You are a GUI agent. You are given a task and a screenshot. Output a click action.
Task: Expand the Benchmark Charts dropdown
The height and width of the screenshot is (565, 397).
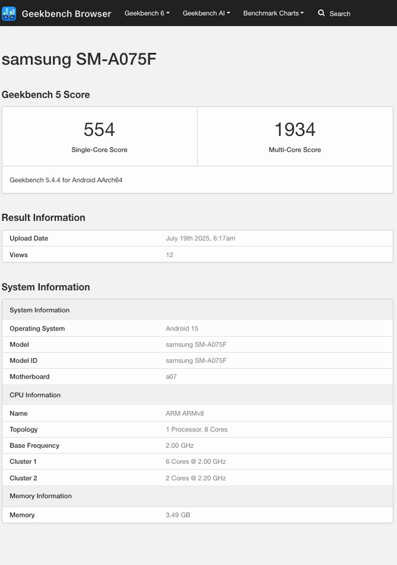(273, 13)
